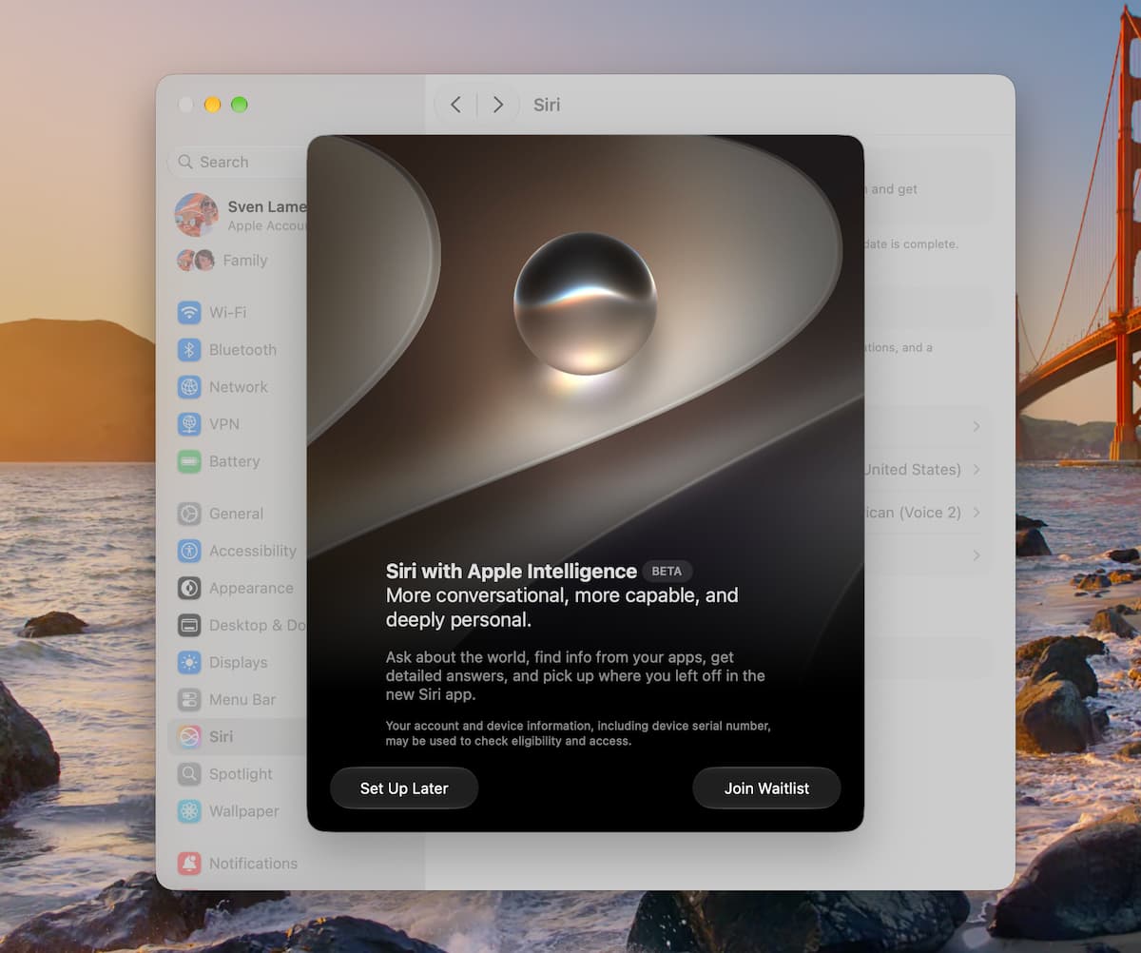Expand the row ending in Voice 2

point(922,513)
